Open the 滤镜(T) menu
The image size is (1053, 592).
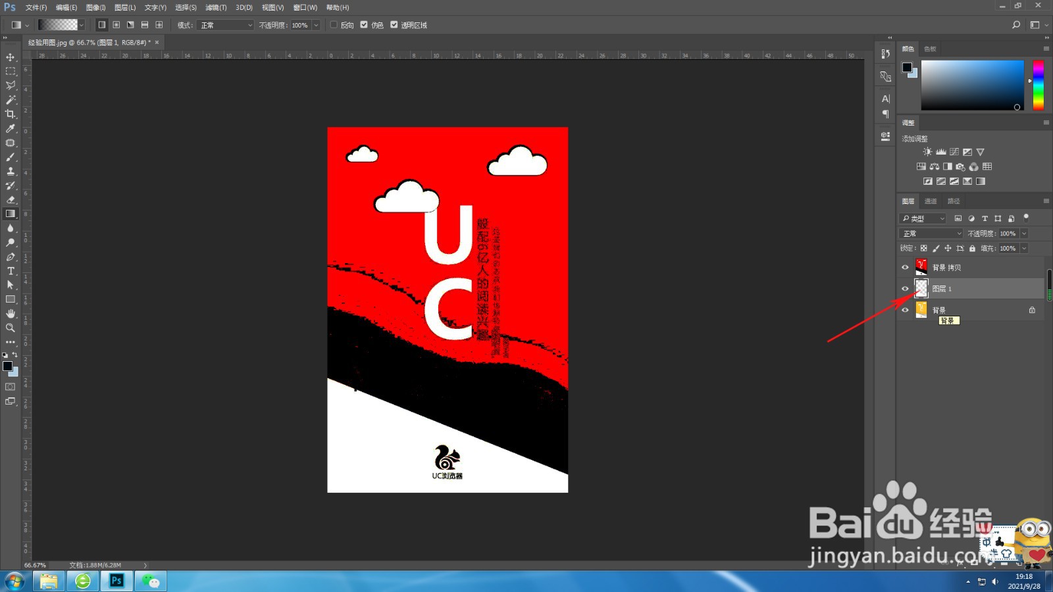pos(216,7)
